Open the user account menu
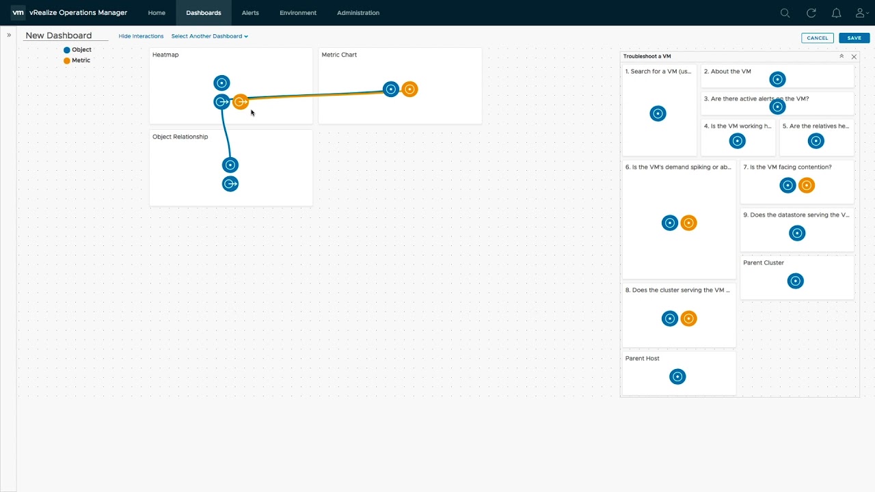The height and width of the screenshot is (492, 875). click(x=861, y=13)
